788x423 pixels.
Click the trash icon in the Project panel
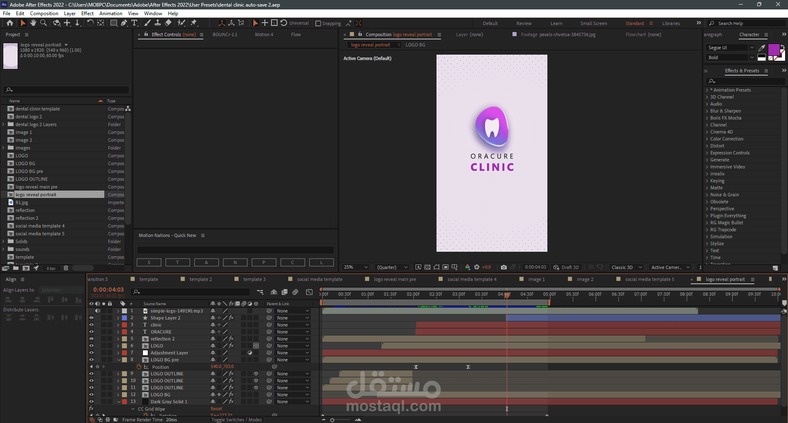point(66,268)
